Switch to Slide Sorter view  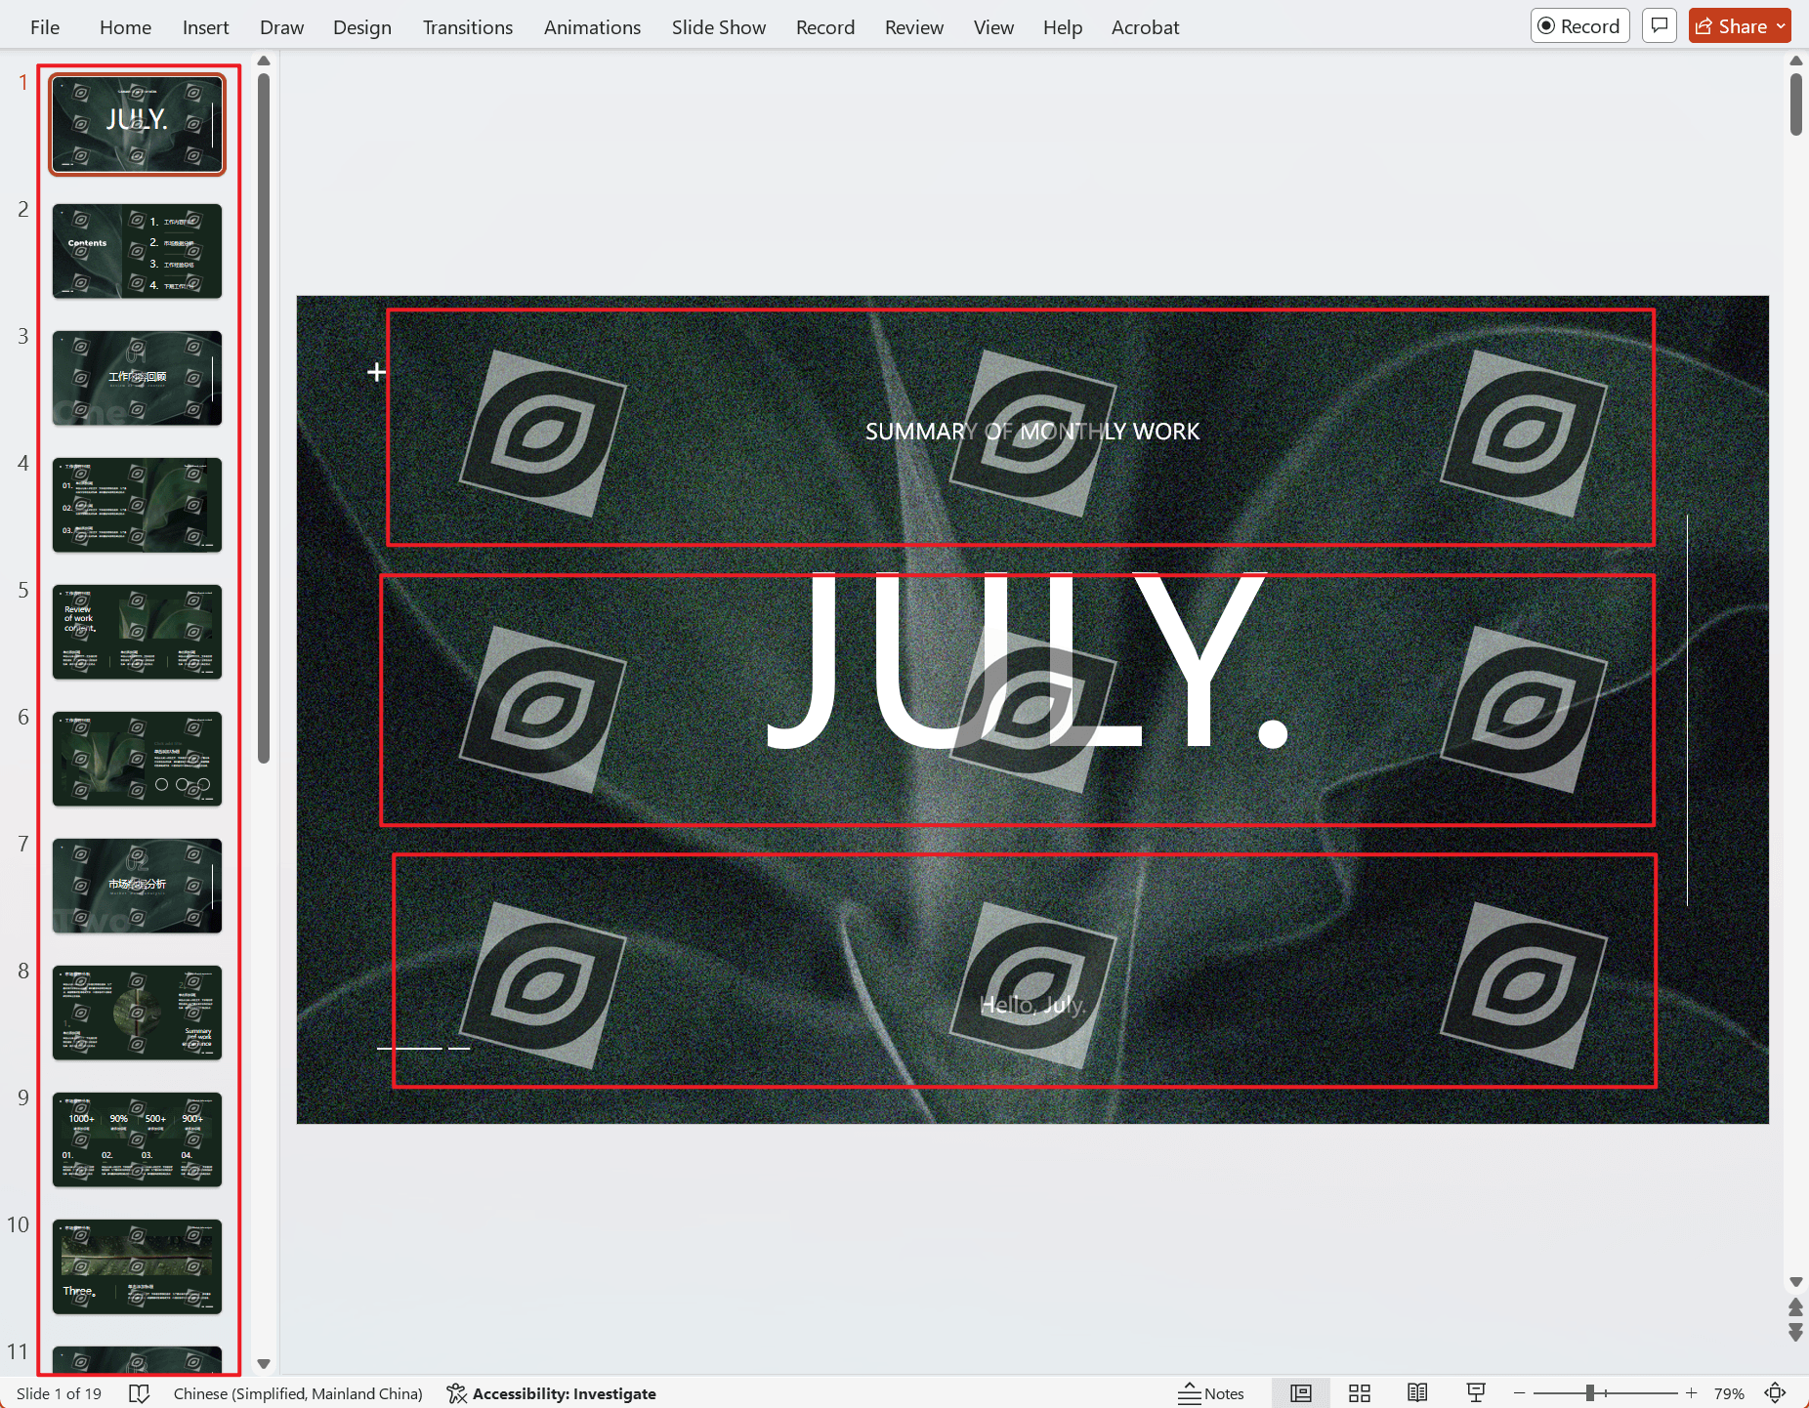pyautogui.click(x=1359, y=1393)
